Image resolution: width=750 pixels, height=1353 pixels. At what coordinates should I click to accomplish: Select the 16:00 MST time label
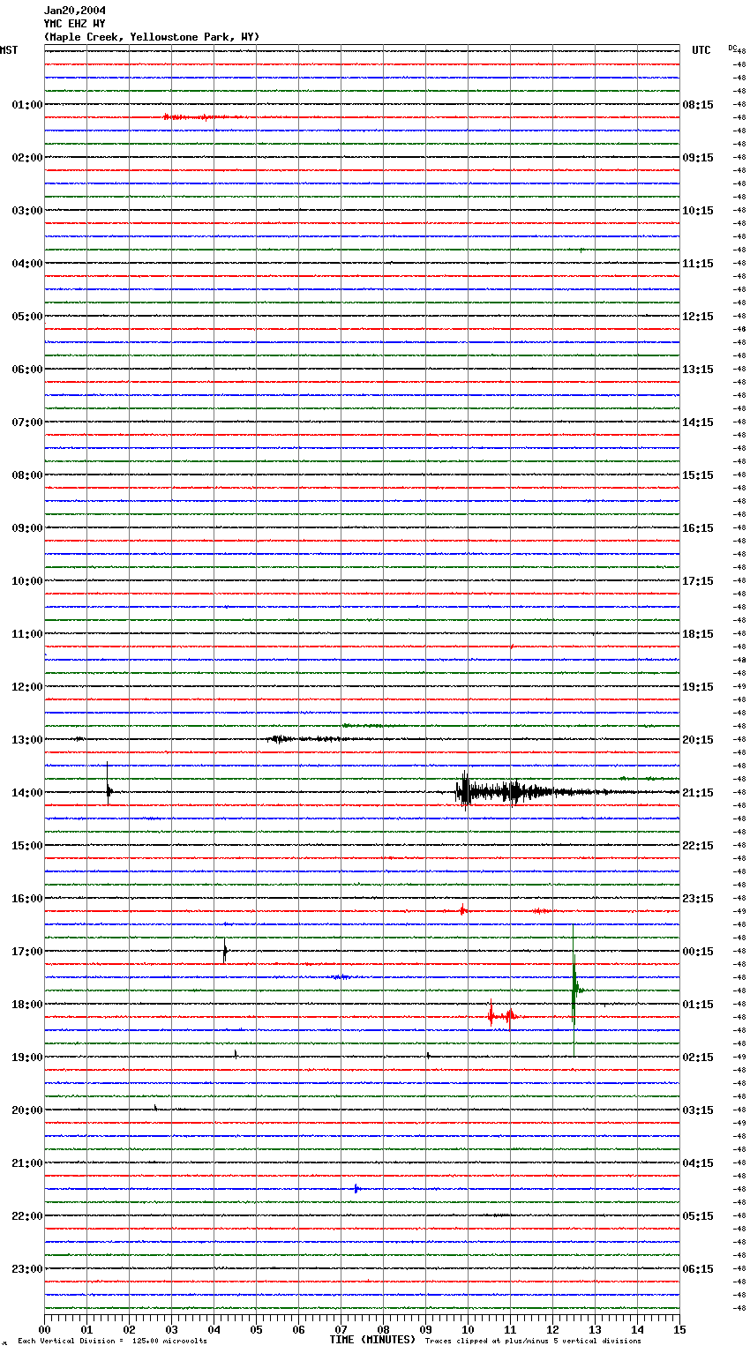27,899
